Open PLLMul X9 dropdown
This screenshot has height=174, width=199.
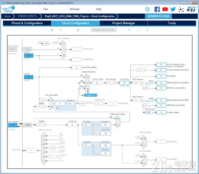(x=71, y=104)
